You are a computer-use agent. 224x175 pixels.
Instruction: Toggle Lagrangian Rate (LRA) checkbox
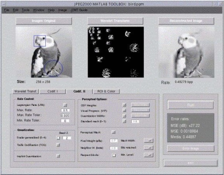point(65,105)
